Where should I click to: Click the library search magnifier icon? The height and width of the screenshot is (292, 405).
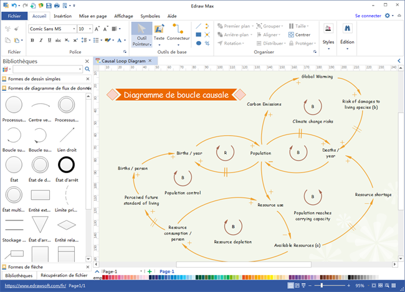click(87, 70)
